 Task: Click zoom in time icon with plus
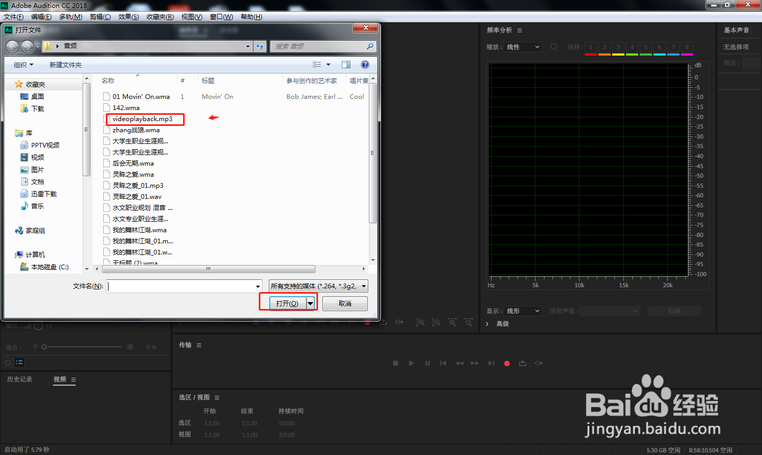pyautogui.click(x=452, y=322)
